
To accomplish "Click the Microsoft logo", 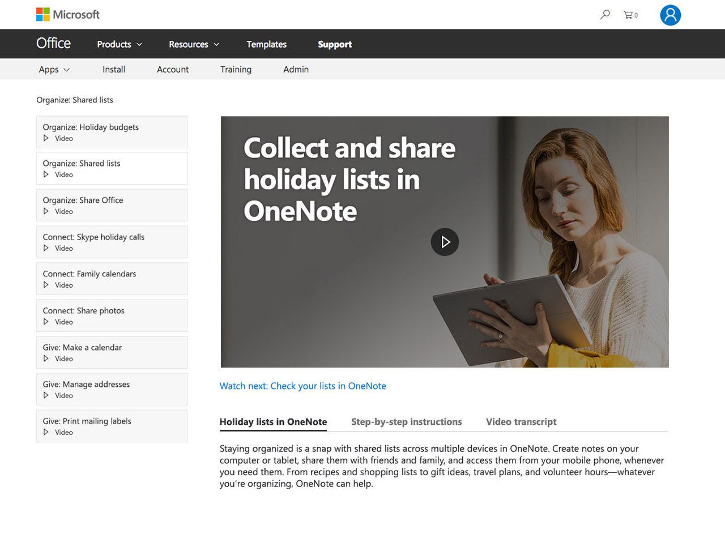I will click(67, 14).
